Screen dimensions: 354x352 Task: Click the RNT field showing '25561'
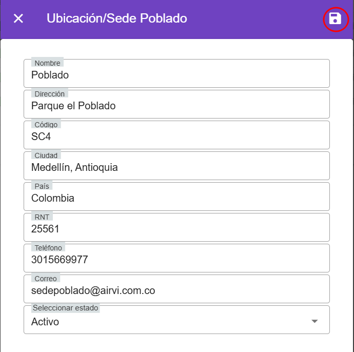(176, 229)
